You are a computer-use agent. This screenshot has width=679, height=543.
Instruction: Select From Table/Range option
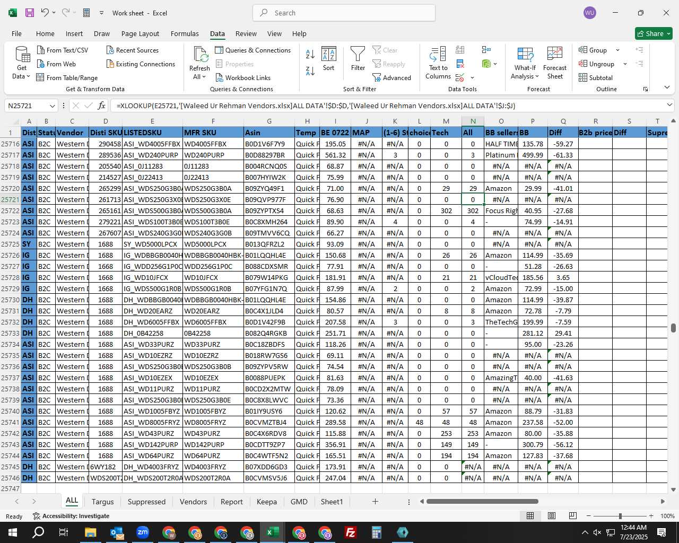(67, 77)
